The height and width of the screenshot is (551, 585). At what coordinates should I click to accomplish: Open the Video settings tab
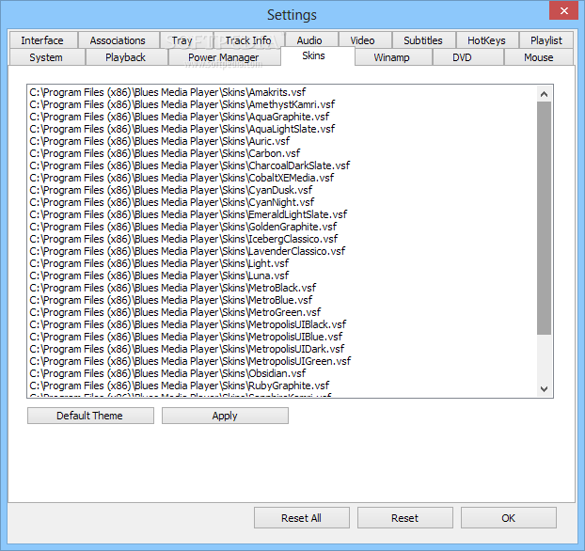coord(365,40)
